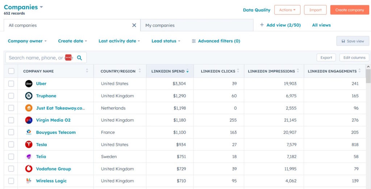Check the Wireless Logic row checkbox
The width and height of the screenshot is (371, 189).
tap(11, 181)
